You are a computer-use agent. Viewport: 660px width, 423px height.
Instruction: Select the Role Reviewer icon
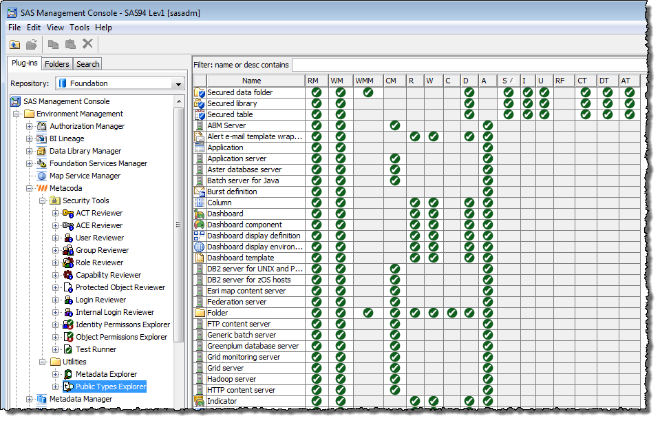pyautogui.click(x=68, y=263)
